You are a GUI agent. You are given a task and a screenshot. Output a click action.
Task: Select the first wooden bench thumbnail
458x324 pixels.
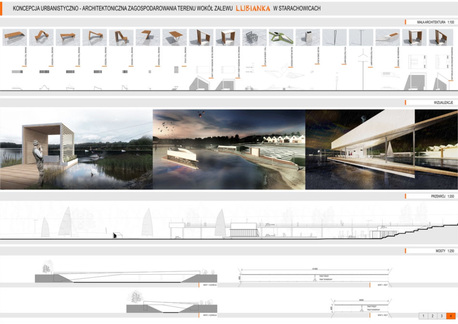click(14, 37)
